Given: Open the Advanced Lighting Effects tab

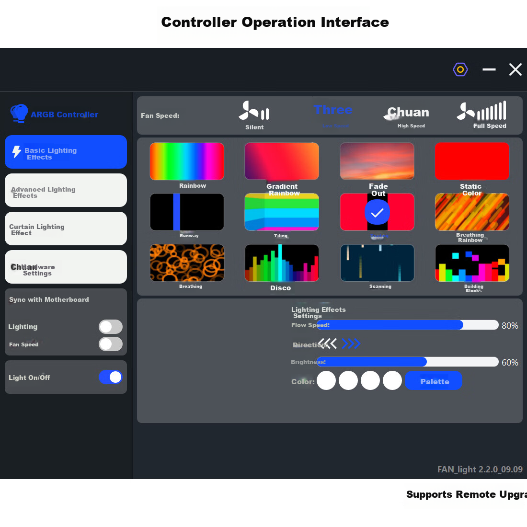Looking at the screenshot, I should (66, 190).
